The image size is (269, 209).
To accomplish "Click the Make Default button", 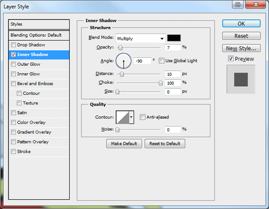I will coord(124,144).
